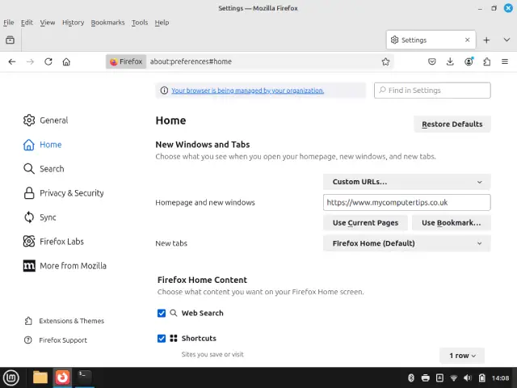Select the Search settings category
The width and height of the screenshot is (517, 388).
[x=44, y=169]
